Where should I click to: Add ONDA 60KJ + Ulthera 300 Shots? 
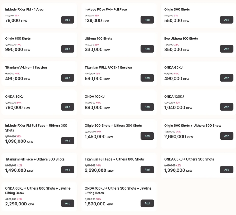pyautogui.click(x=226, y=170)
